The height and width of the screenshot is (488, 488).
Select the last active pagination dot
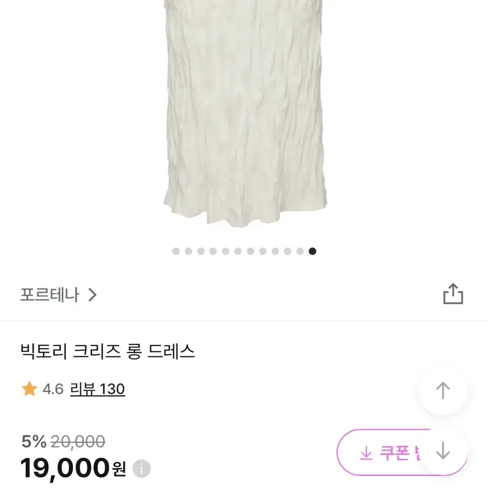pyautogui.click(x=312, y=251)
